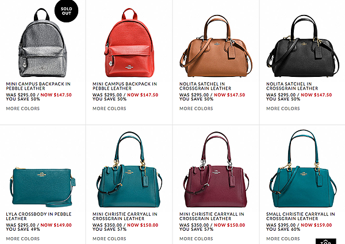Click the SOLD OUT badge on silver backpack
The height and width of the screenshot is (244, 345).
click(x=66, y=11)
